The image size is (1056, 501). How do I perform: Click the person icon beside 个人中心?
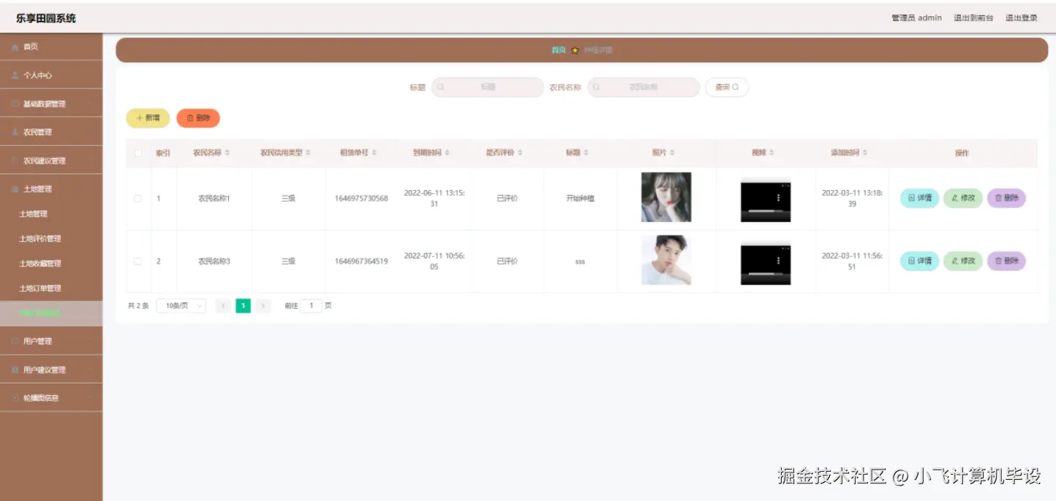click(x=15, y=75)
